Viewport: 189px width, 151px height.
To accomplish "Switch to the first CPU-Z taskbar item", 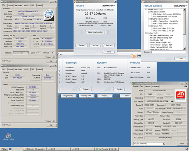I will tap(59, 149).
